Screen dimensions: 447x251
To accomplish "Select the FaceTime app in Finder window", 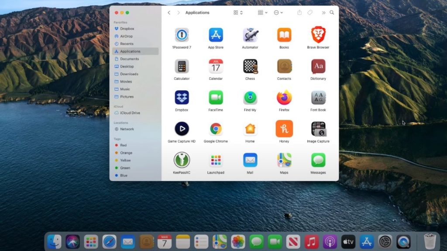I will click(216, 98).
